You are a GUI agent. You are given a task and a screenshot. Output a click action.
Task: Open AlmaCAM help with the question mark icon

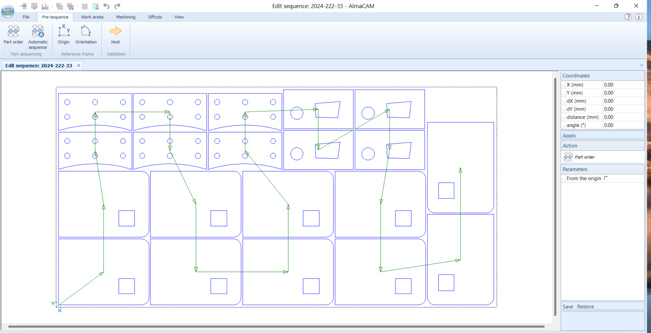(x=628, y=17)
